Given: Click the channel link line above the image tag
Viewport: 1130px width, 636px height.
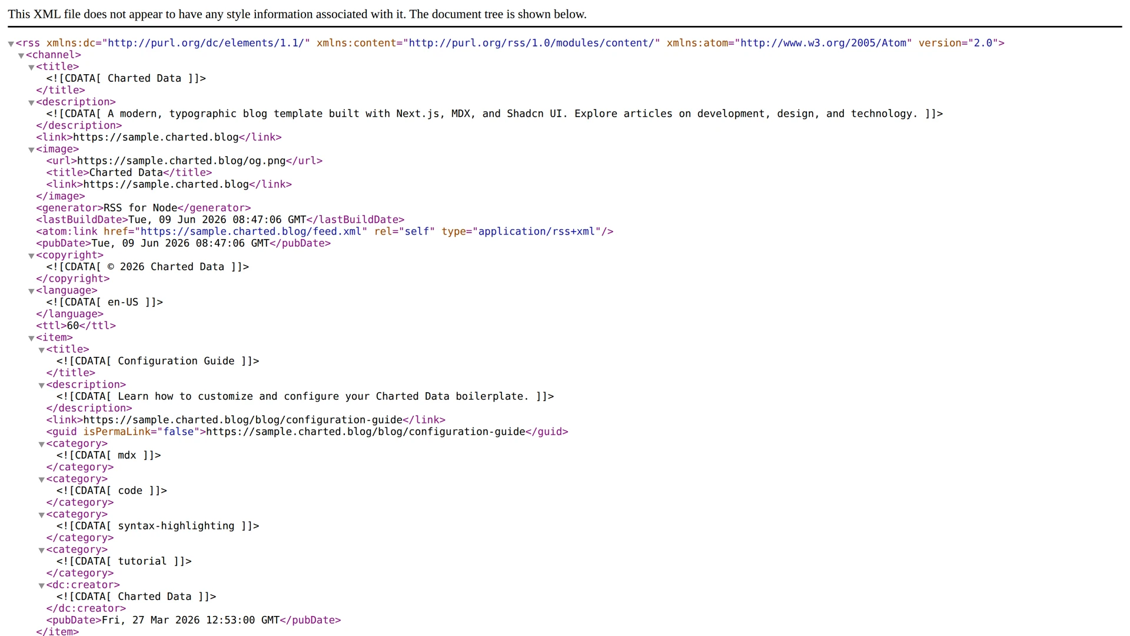Looking at the screenshot, I should (x=159, y=137).
